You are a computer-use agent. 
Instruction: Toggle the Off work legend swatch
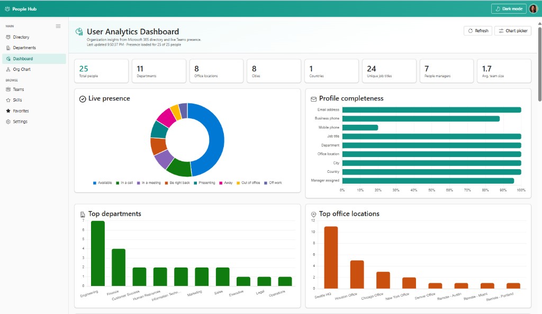(x=266, y=183)
